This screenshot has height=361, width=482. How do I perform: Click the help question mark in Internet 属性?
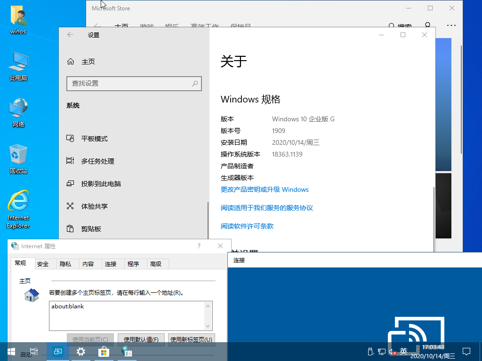point(199,246)
